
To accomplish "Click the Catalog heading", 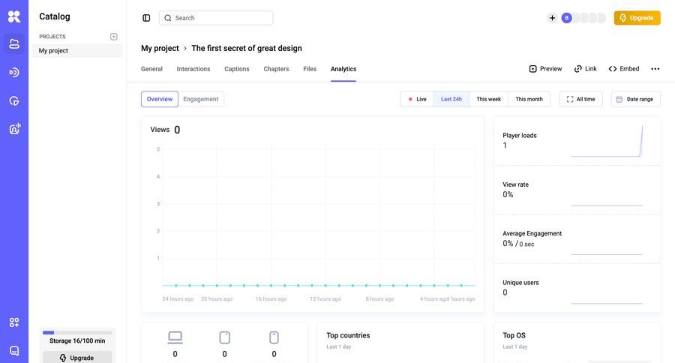I will [x=55, y=16].
